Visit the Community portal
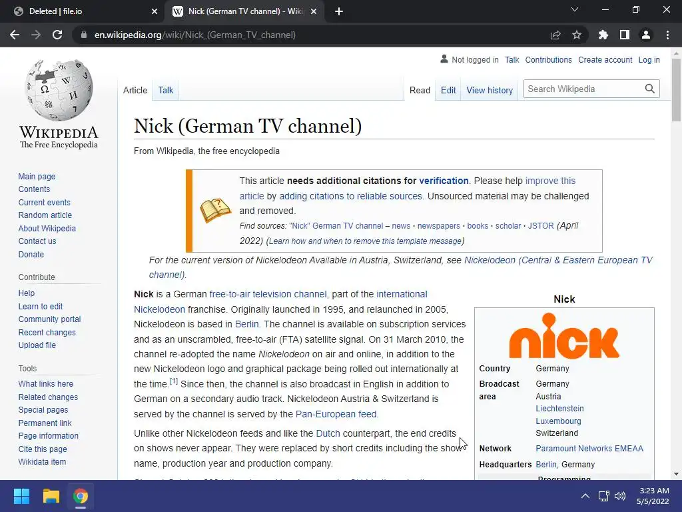The image size is (682, 512). pos(49,319)
